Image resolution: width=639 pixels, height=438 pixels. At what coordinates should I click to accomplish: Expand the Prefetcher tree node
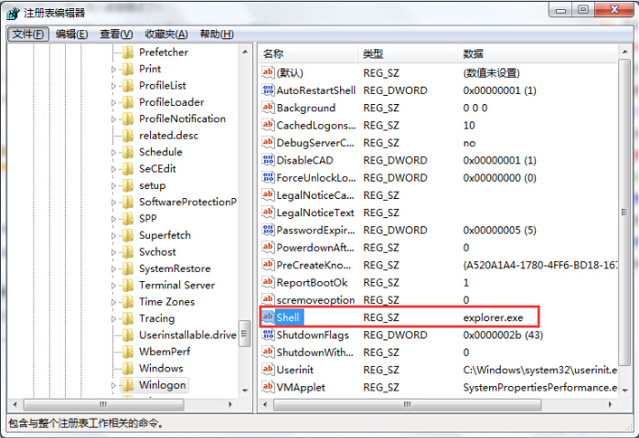[x=115, y=52]
